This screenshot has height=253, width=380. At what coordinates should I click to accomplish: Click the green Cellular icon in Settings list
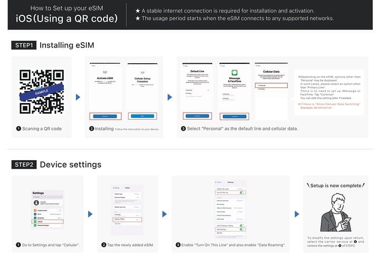[35, 221]
